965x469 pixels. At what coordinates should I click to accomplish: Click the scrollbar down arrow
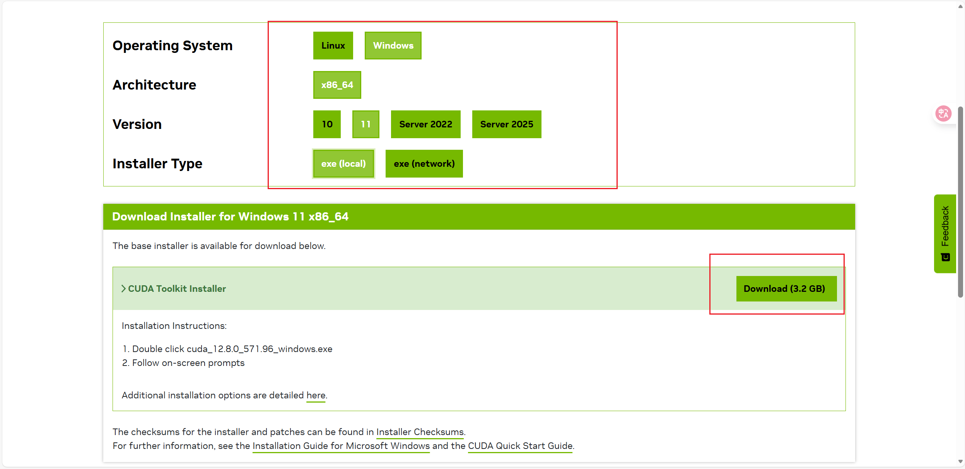click(x=961, y=461)
